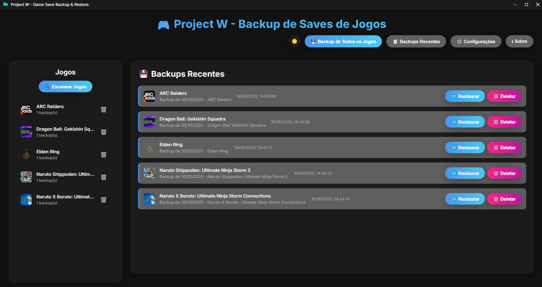
Task: Click Naruto X Boruto thumbnail in backups list
Action: pyautogui.click(x=149, y=199)
